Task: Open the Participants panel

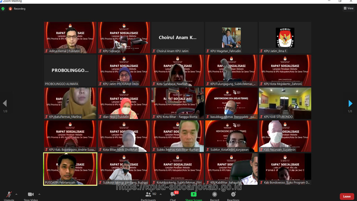Action: point(148,195)
